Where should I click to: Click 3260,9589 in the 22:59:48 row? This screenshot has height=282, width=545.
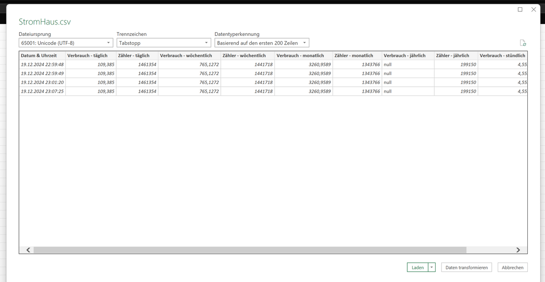click(x=303, y=64)
